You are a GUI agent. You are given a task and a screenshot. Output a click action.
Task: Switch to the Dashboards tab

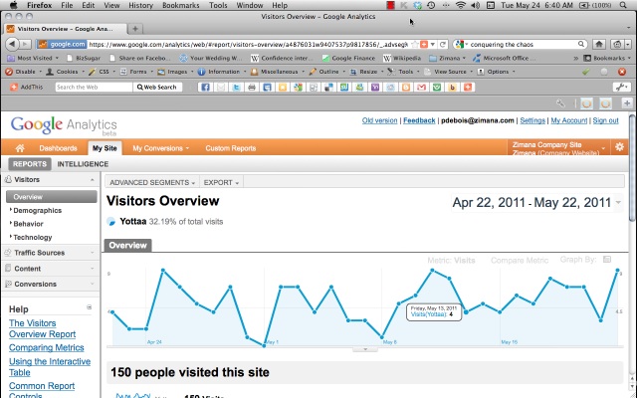point(58,148)
